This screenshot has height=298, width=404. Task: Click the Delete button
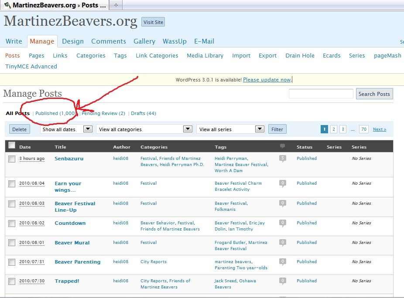point(20,129)
